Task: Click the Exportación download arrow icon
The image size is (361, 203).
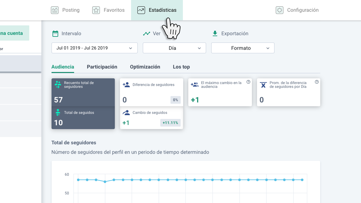Action: (x=215, y=33)
